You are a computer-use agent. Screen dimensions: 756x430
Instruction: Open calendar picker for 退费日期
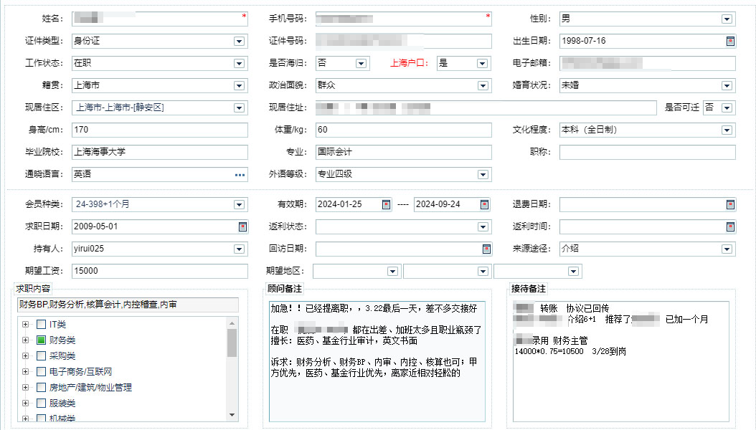[730, 205]
